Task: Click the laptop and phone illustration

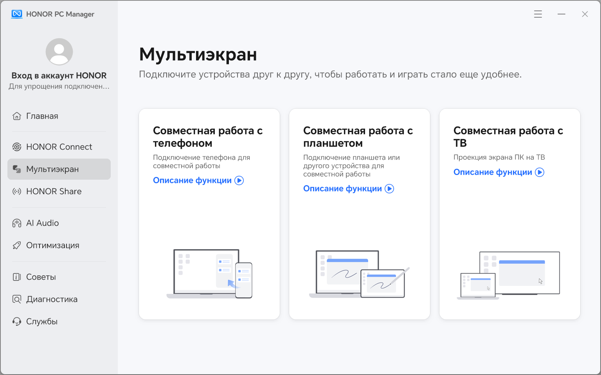Action: [x=209, y=274]
